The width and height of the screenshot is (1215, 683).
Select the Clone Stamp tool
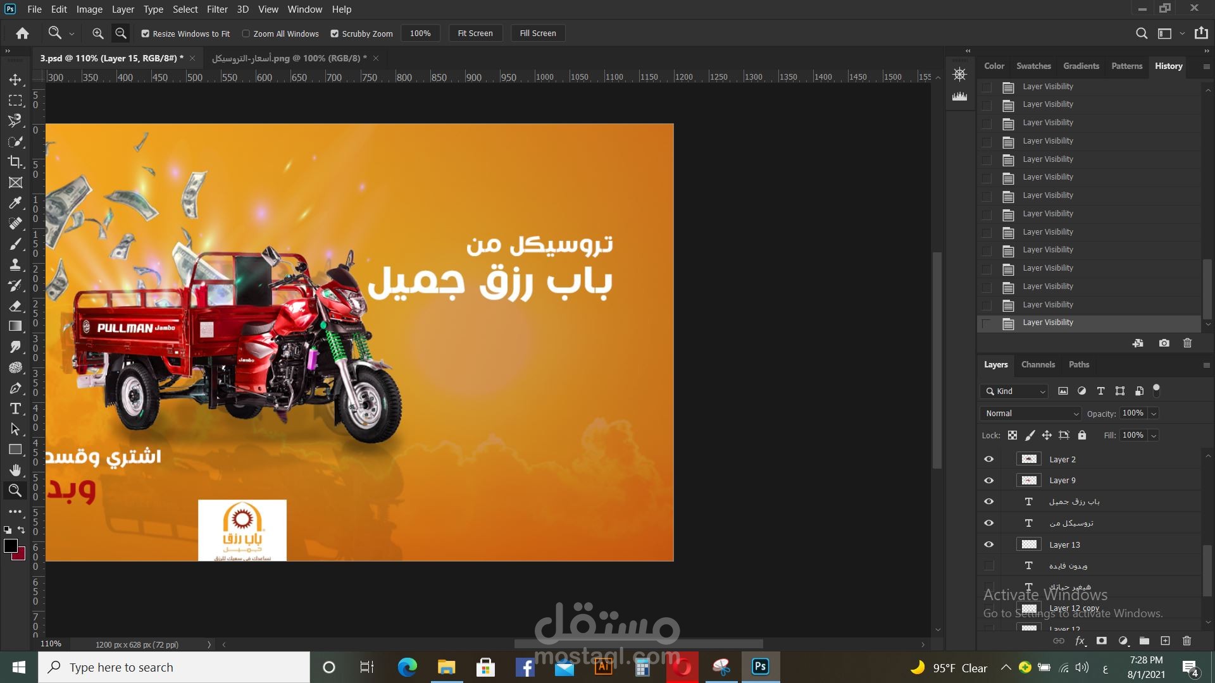(x=15, y=265)
